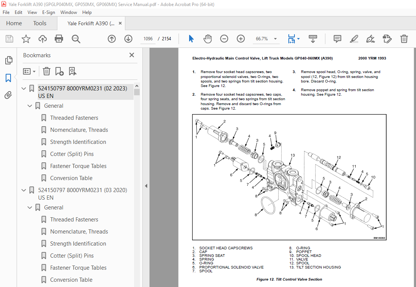Image resolution: width=416 pixels, height=287 pixels.
Task: Open the Help menu
Action: coord(87,12)
